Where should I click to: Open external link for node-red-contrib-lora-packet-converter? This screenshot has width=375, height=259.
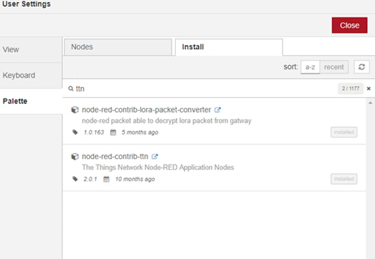[x=217, y=110]
